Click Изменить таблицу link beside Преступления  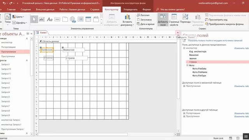pyautogui.click(x=242, y=86)
